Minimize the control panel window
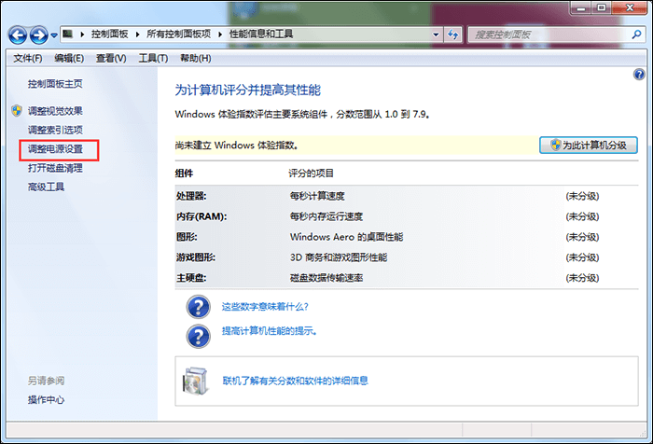Viewport: 653px width, 444px height. pyautogui.click(x=581, y=7)
